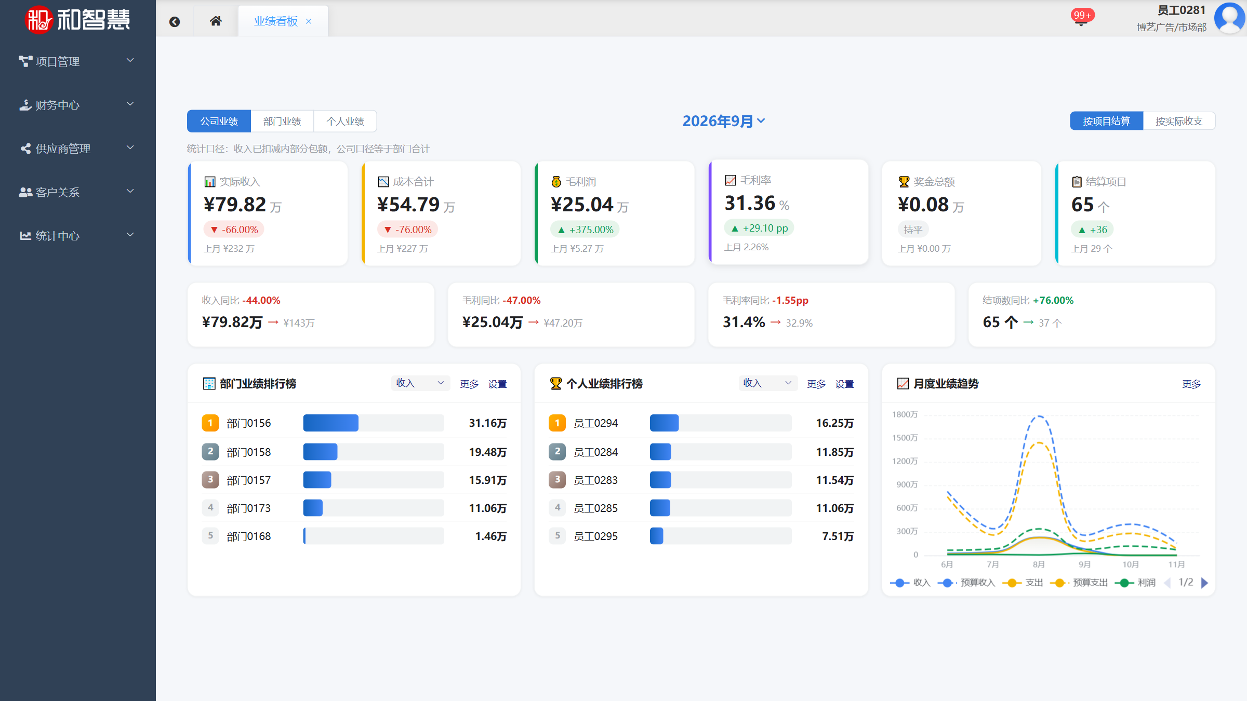
Task: Click 设置 in 个人业绩排行榜
Action: pos(845,384)
